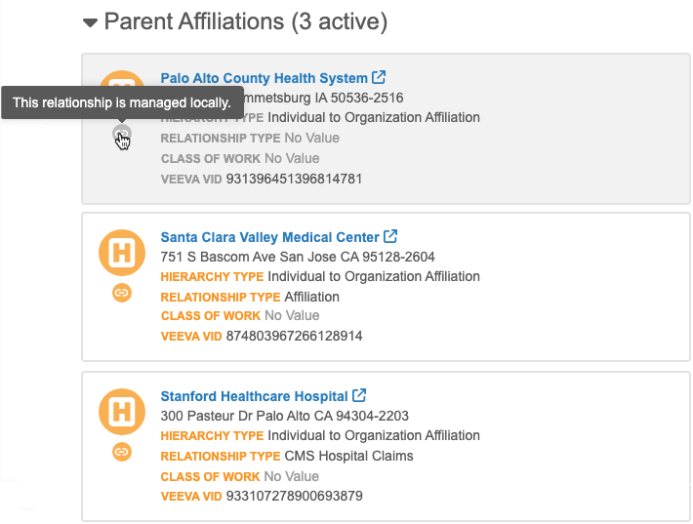Click Santa Clara Valley hospital H icon
Image resolution: width=693 pixels, height=524 pixels.
[122, 255]
